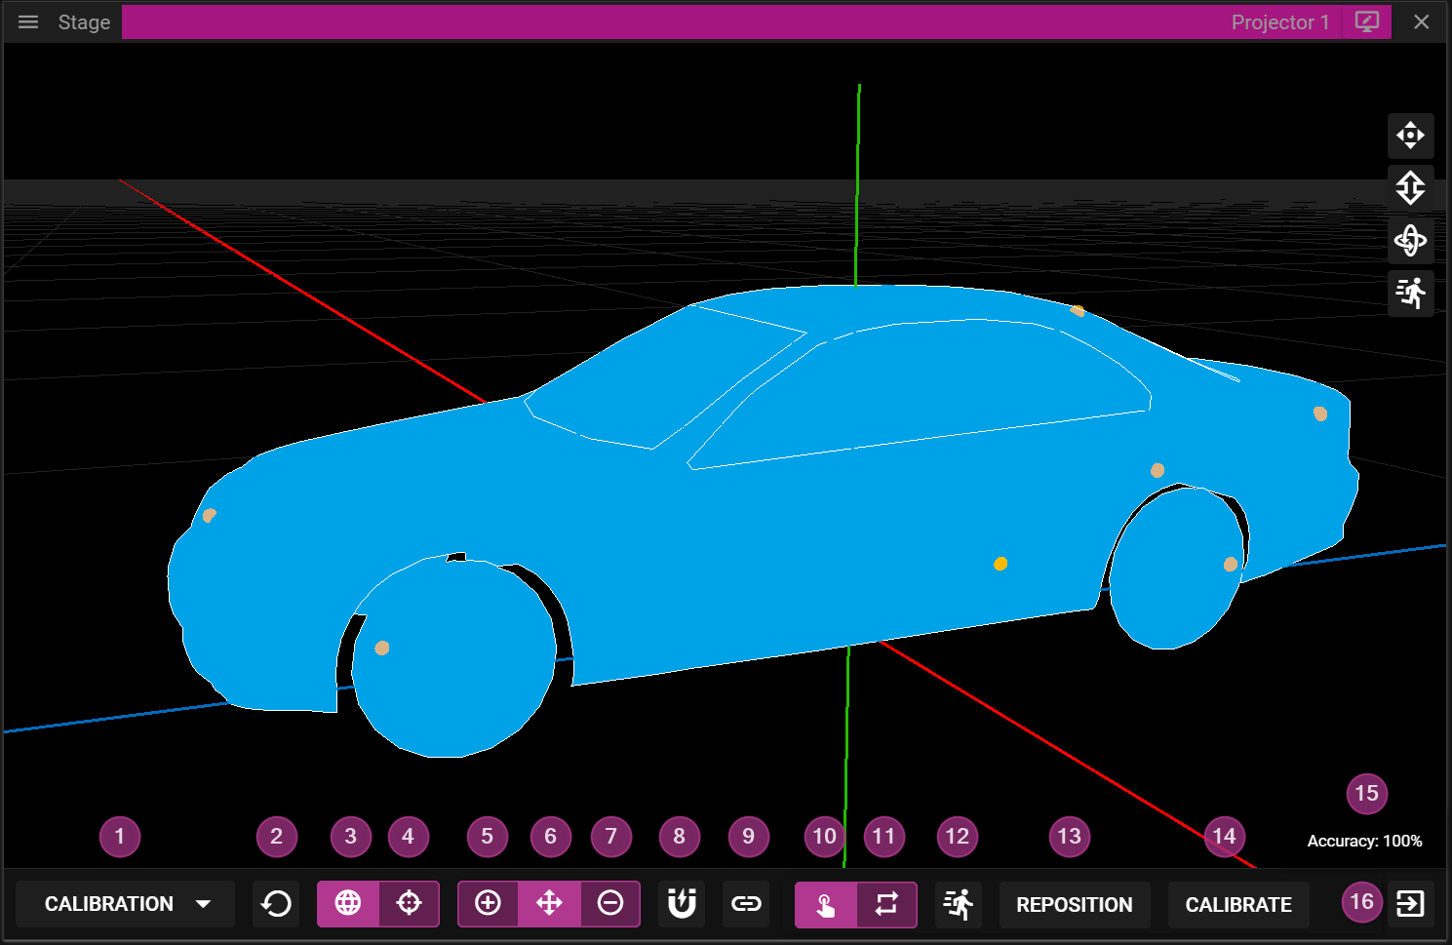The image size is (1452, 945).
Task: Click the projector screen edit icon
Action: tap(1367, 22)
